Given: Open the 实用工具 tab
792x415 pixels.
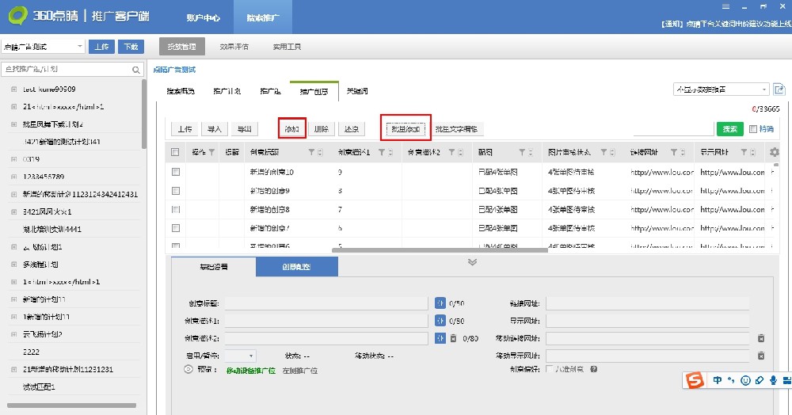Looking at the screenshot, I should (287, 47).
